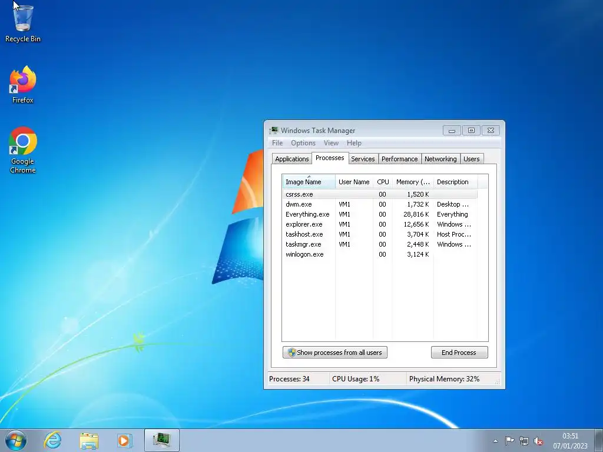Click the 28,816 K memory value
603x452 pixels.
tap(416, 214)
